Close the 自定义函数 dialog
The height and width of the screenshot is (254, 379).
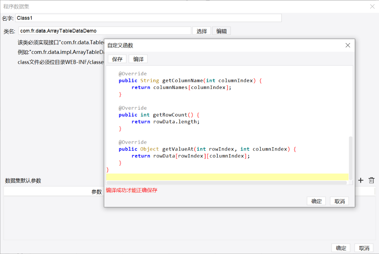[x=348, y=45]
